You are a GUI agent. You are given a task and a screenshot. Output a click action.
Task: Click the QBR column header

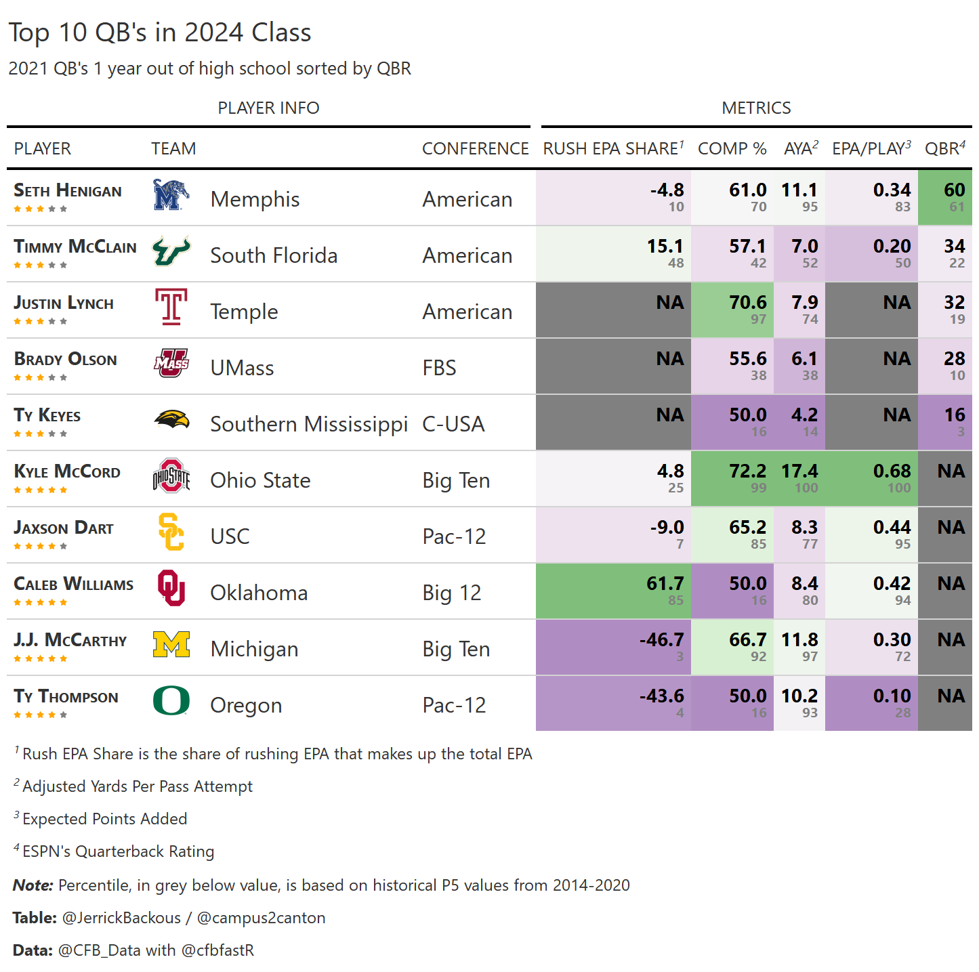(x=944, y=148)
